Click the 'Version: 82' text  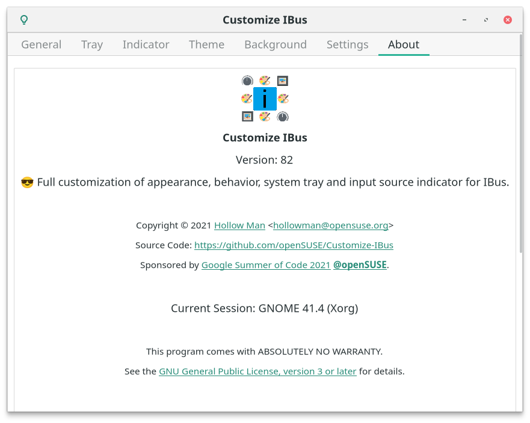[264, 160]
